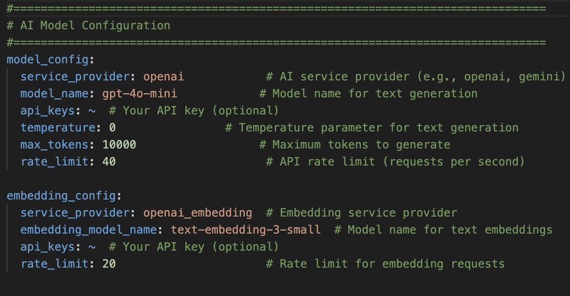Click the temperature value 0
This screenshot has width=570, height=296.
(112, 128)
